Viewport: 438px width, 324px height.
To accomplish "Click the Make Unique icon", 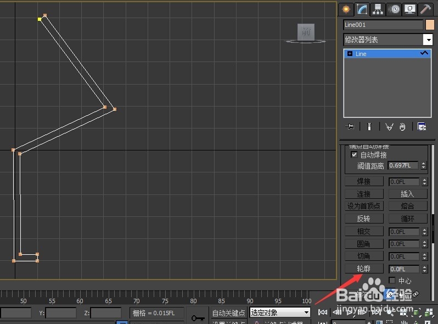I will click(389, 127).
